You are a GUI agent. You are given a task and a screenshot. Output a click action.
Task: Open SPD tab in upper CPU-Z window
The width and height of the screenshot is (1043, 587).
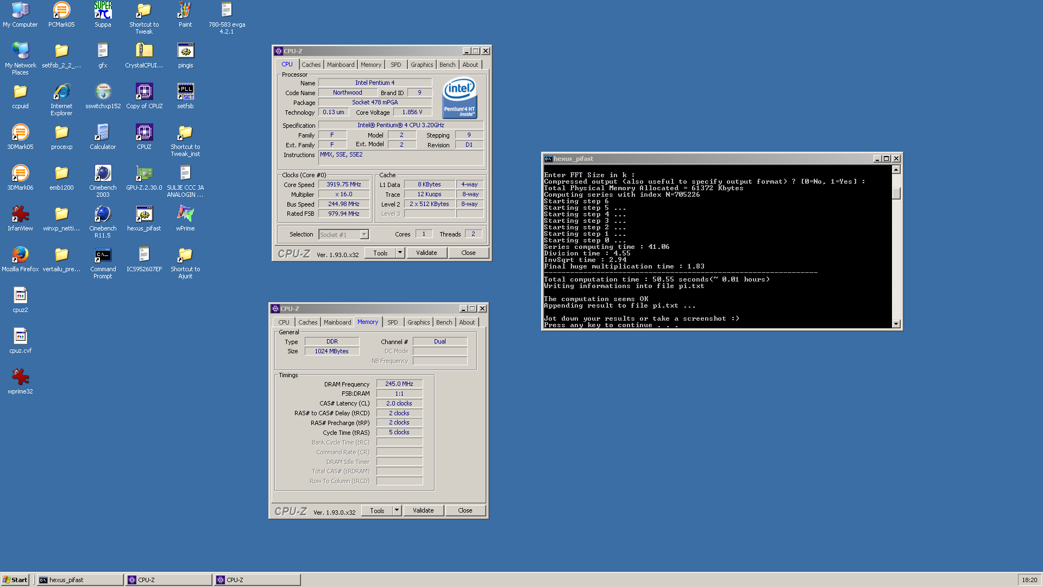coord(396,65)
